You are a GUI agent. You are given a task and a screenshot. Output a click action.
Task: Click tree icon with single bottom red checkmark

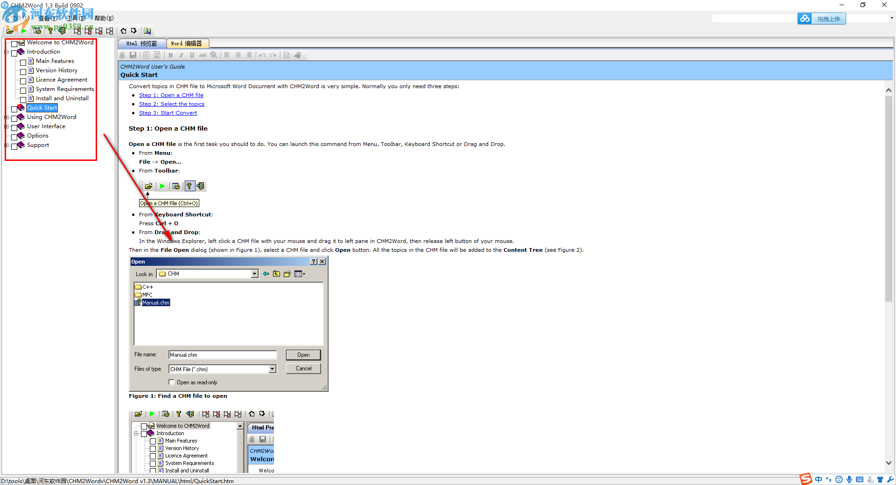click(x=99, y=31)
